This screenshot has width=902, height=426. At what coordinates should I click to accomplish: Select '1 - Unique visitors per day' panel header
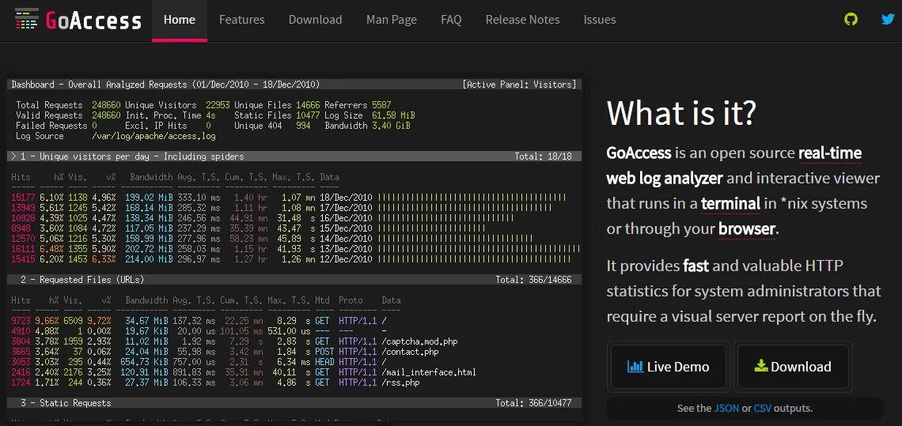pyautogui.click(x=294, y=156)
